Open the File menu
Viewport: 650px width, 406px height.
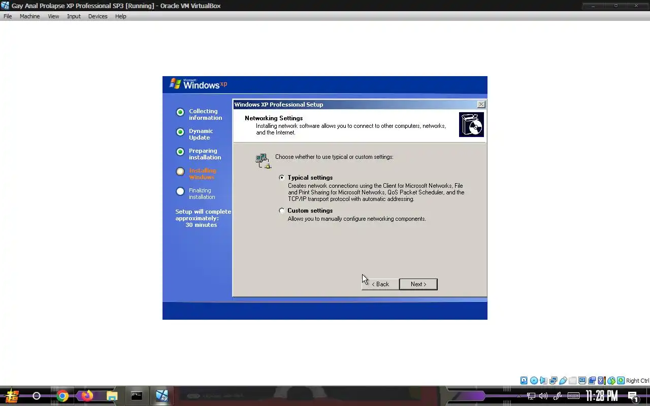click(8, 16)
